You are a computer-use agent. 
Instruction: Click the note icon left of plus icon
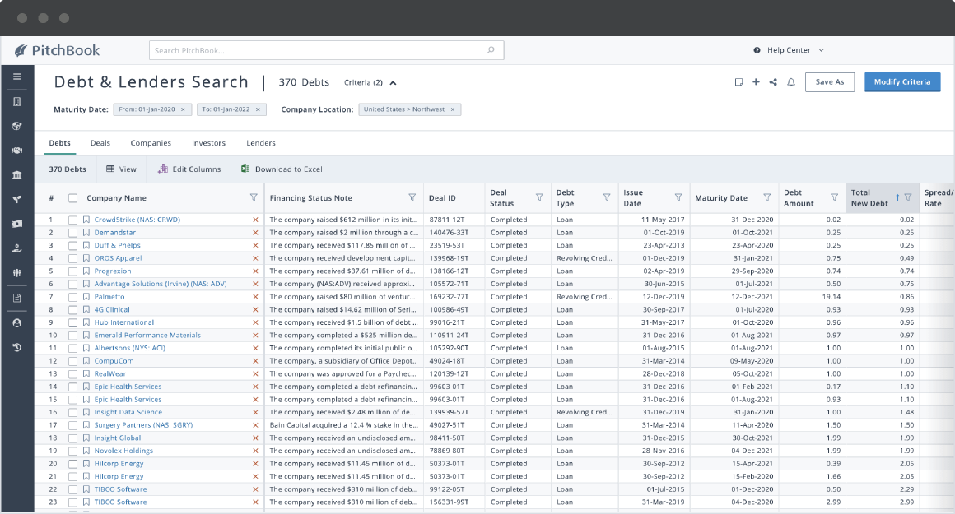(x=738, y=82)
